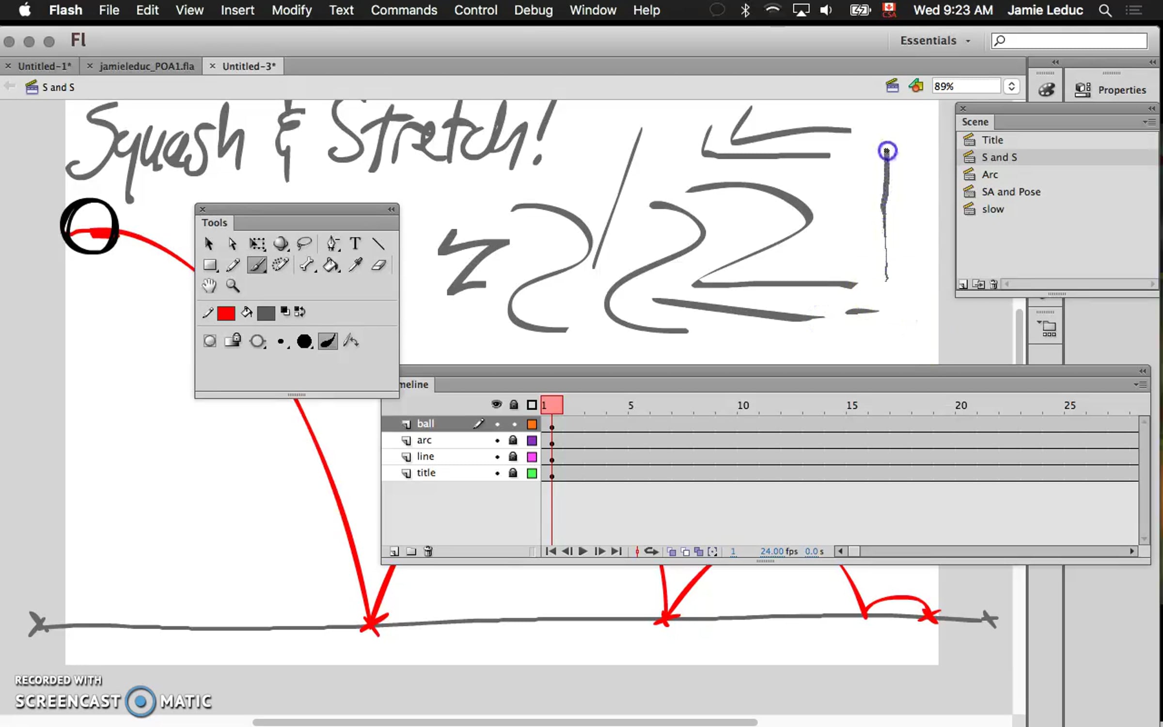Toggle visibility dot of title layer
The height and width of the screenshot is (727, 1163).
pyautogui.click(x=497, y=473)
